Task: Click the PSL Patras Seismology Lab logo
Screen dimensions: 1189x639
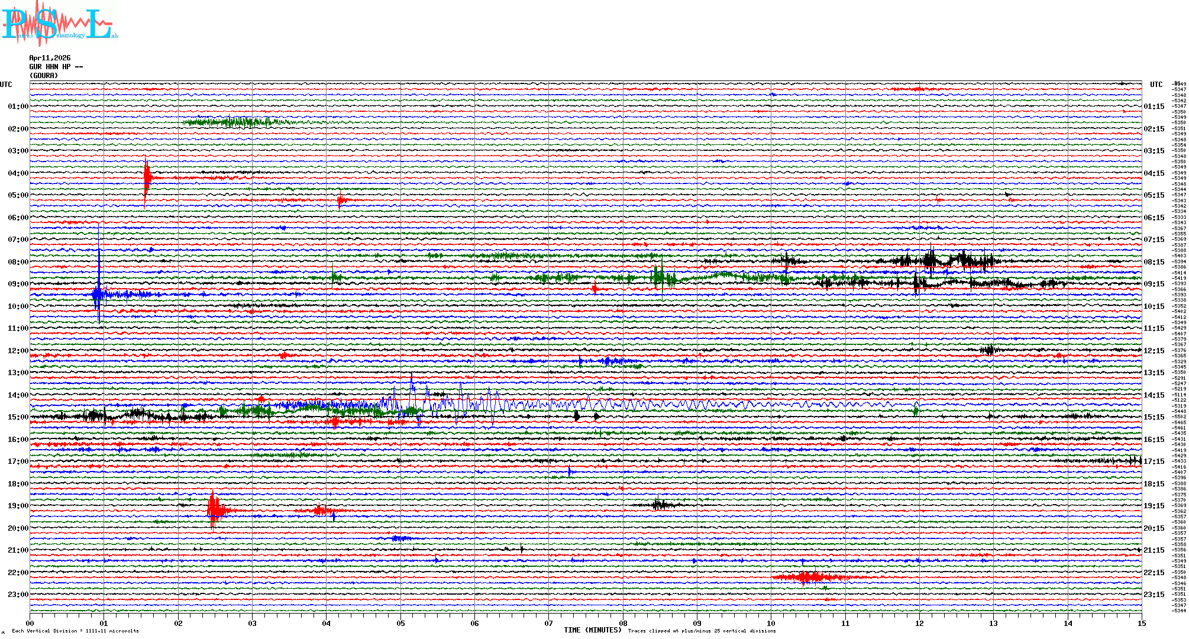Action: point(59,24)
